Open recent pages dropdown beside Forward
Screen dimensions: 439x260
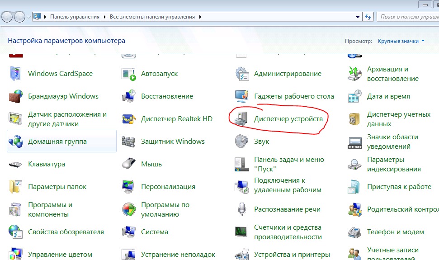[28, 17]
